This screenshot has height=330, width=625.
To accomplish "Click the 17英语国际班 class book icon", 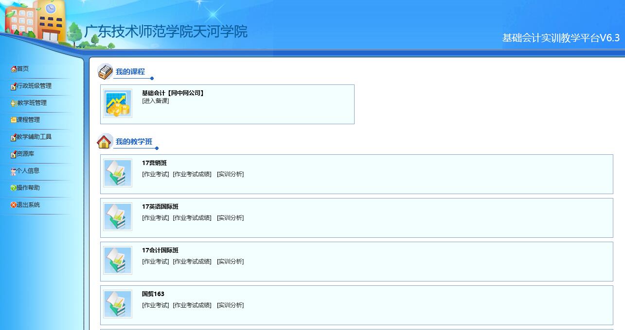I will [x=118, y=217].
